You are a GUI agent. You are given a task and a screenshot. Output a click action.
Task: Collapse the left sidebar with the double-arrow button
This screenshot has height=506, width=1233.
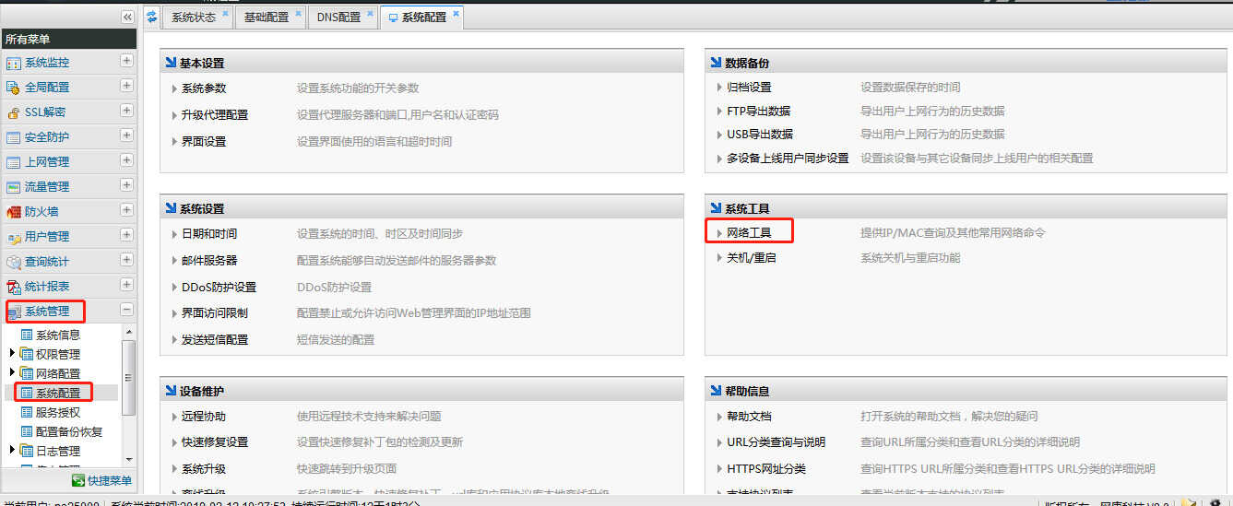(127, 17)
